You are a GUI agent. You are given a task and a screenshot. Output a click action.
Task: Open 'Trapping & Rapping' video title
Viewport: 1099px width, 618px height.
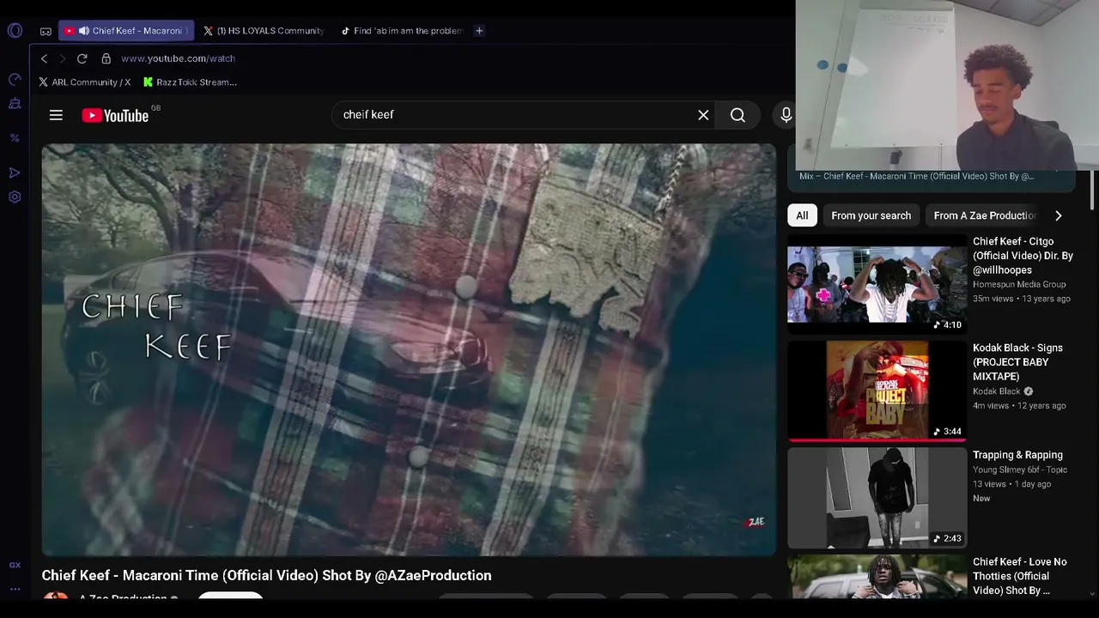point(1017,455)
